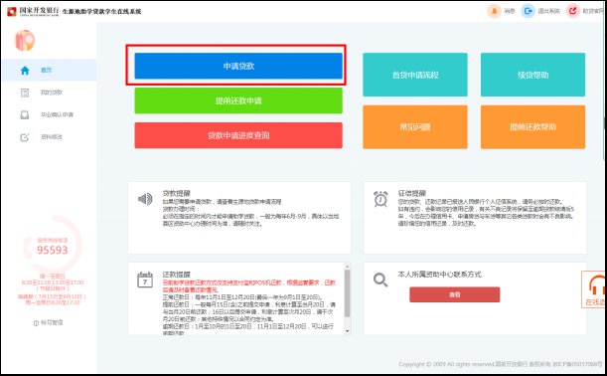Click the 我的贷款 sidebar icon
Image resolution: width=607 pixels, height=376 pixels.
[x=25, y=93]
